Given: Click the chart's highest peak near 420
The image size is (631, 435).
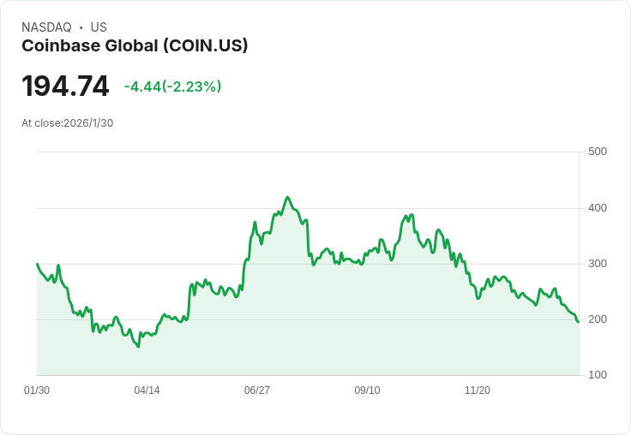Looking at the screenshot, I should coord(287,197).
